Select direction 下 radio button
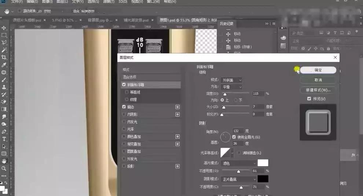Screen dimensions: 363x196 coord(236,100)
